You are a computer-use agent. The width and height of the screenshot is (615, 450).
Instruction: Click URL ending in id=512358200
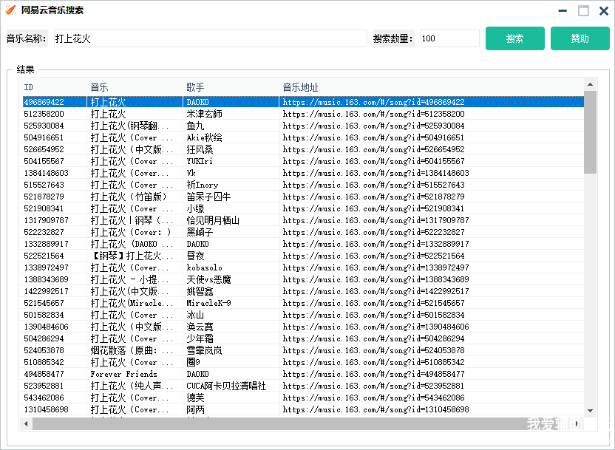click(x=373, y=114)
